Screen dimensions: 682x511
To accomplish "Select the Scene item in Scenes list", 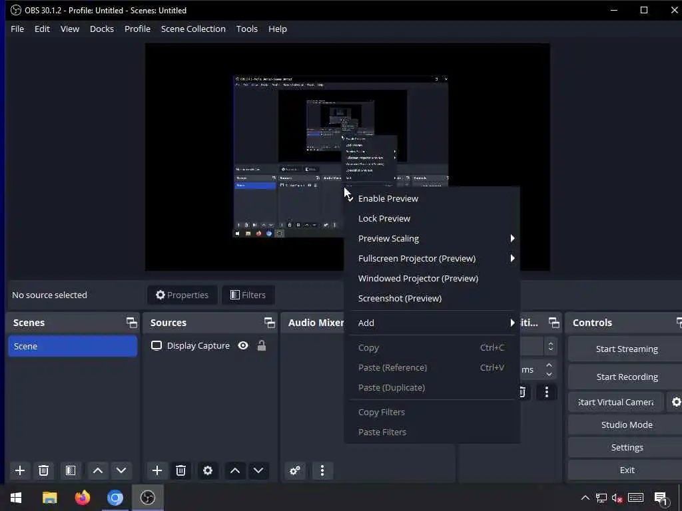I will click(73, 346).
